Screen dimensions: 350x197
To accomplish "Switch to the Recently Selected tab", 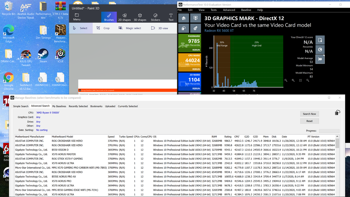I will pos(78,106).
